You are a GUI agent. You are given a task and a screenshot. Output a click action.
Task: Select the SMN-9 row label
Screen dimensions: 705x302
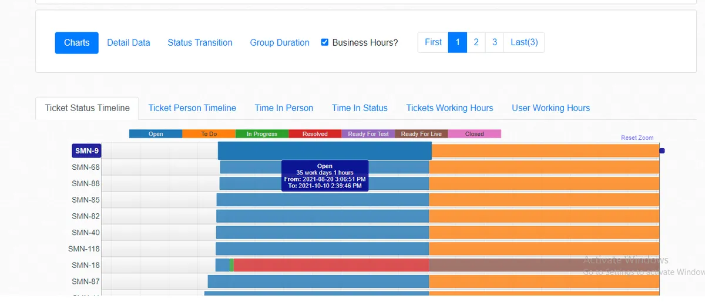tap(86, 151)
